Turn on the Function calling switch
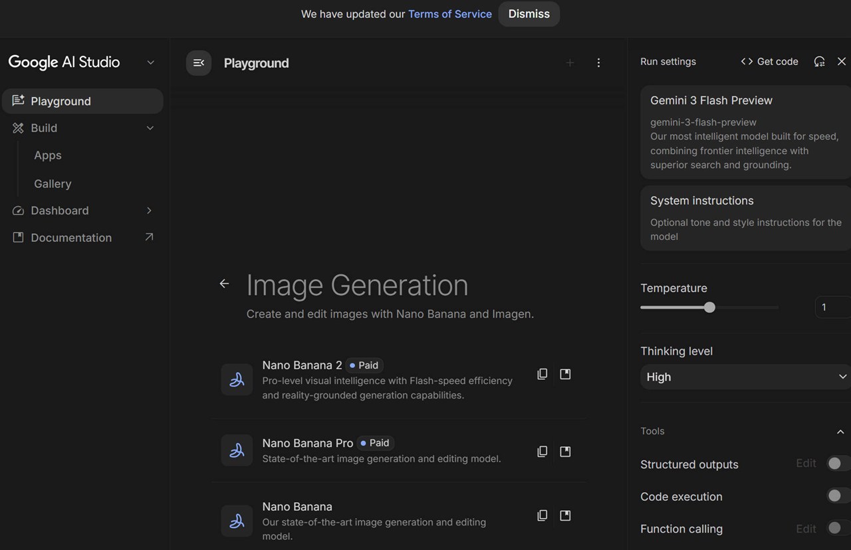The image size is (851, 550). pos(838,528)
